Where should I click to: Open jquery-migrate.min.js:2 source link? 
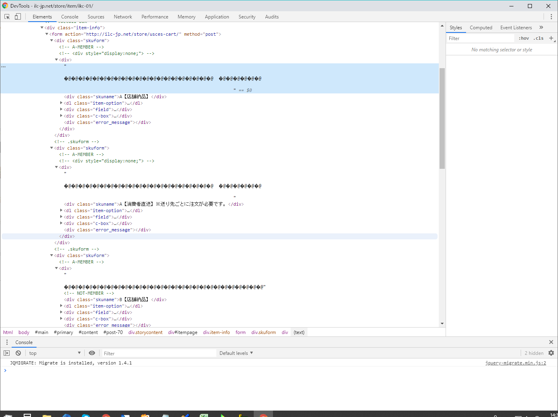coord(515,363)
